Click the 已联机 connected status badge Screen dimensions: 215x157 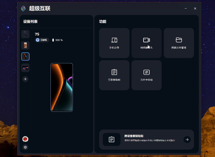42,40
